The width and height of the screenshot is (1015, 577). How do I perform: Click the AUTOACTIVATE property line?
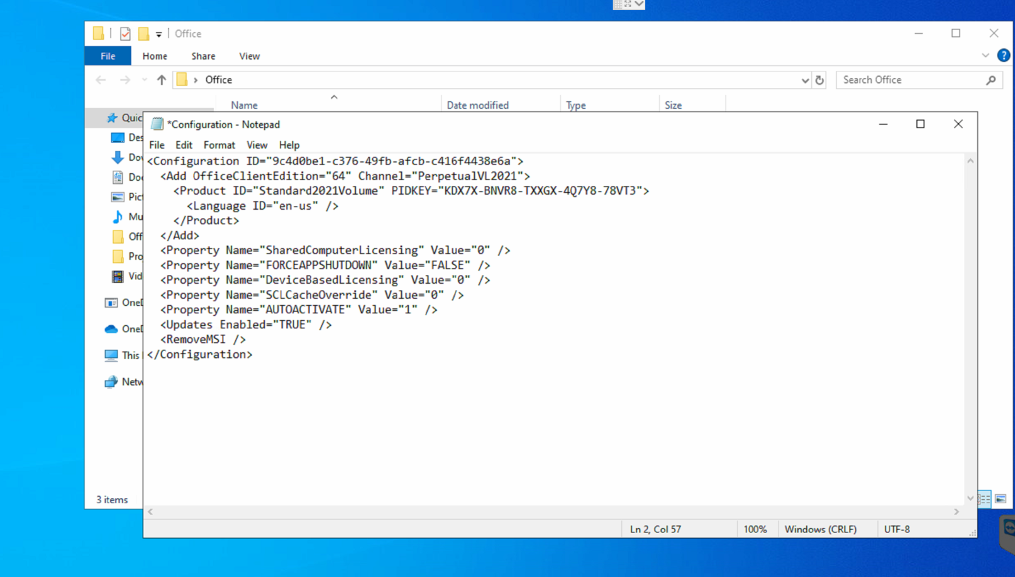[299, 310]
